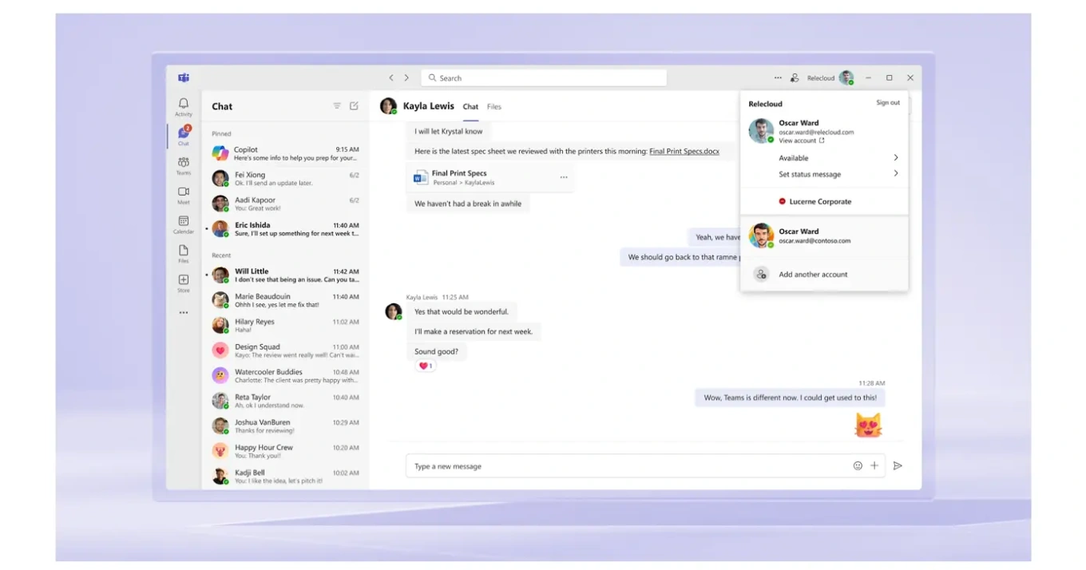The width and height of the screenshot is (1086, 570).
Task: Open the chat with Will Little
Action: [287, 275]
